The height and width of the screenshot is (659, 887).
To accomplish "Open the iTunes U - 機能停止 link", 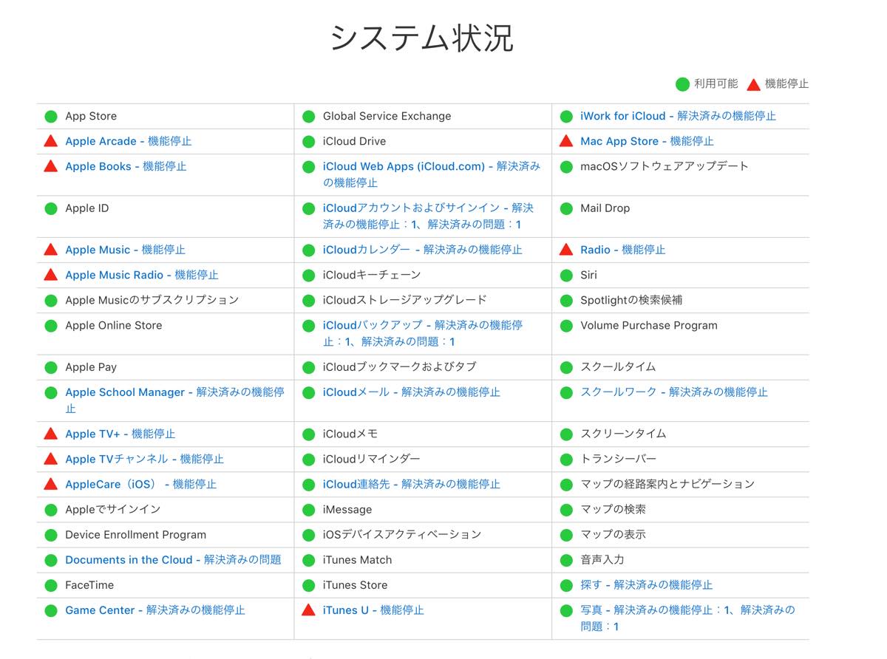I will pyautogui.click(x=373, y=610).
